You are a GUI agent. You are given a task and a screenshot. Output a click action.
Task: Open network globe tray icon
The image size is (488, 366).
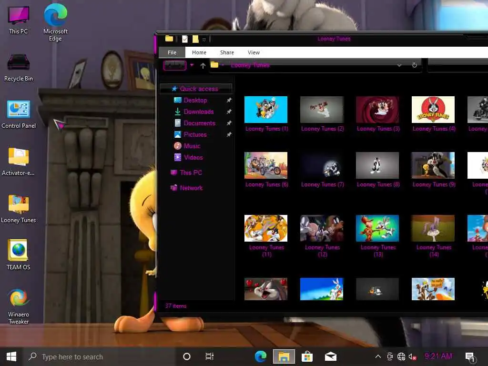click(x=401, y=356)
